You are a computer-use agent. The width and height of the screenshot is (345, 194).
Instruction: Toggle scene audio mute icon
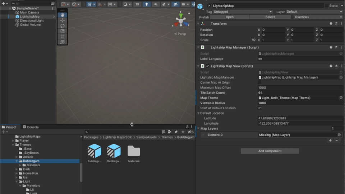[x=156, y=4]
